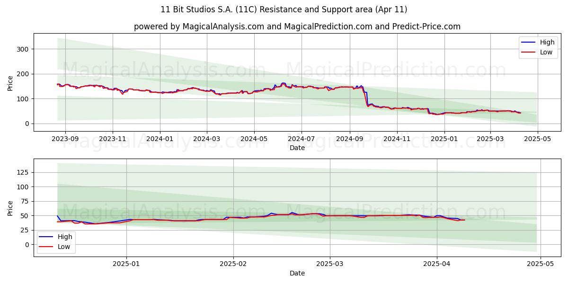Click the '2024-01' x-axis label on top chart

pos(160,139)
